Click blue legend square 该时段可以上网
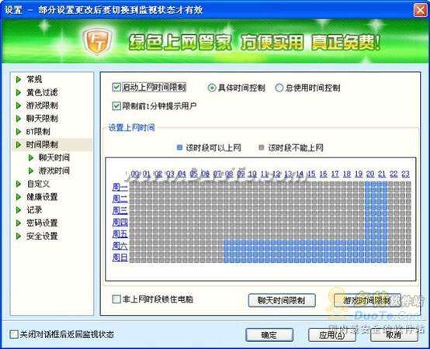This screenshot has height=349, width=430. pyautogui.click(x=179, y=147)
